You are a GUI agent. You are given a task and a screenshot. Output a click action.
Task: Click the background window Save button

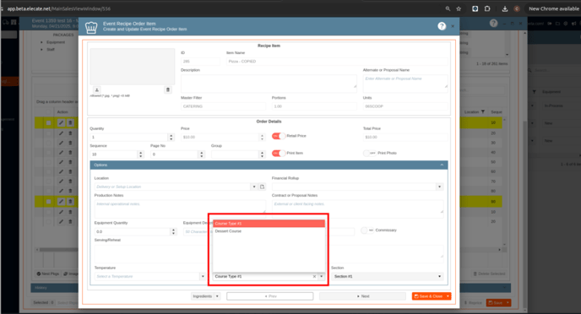click(496, 303)
